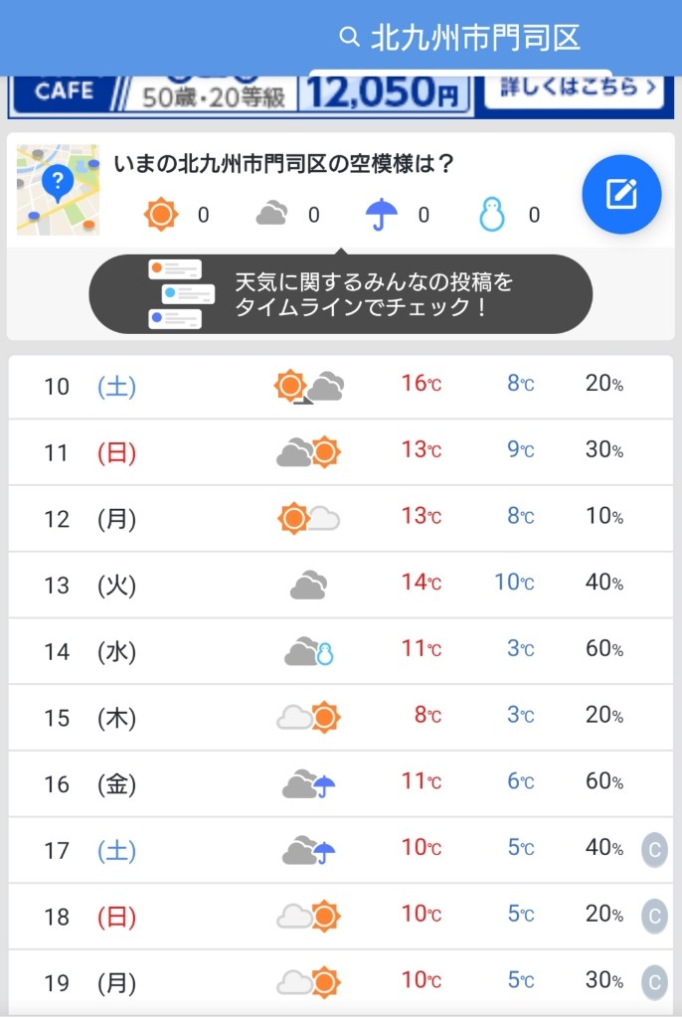Image resolution: width=682 pixels, height=1018 pixels.
Task: Tap the cloud-and-snowman icon on day 14
Action: point(309,651)
